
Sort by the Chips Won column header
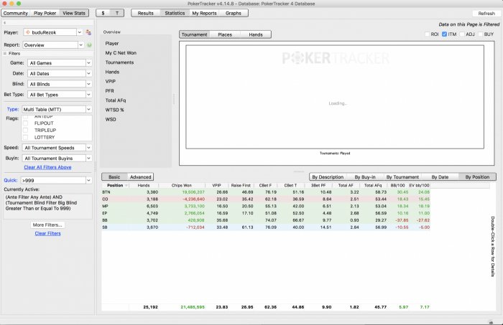tap(182, 185)
